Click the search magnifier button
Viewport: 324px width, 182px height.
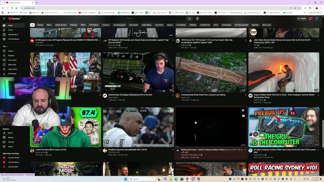pyautogui.click(x=189, y=18)
